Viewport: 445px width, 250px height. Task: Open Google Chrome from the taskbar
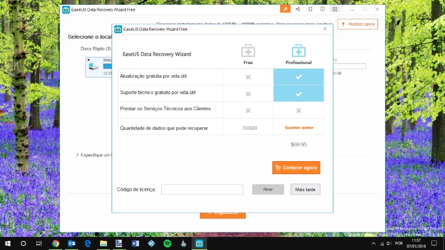(x=55, y=243)
